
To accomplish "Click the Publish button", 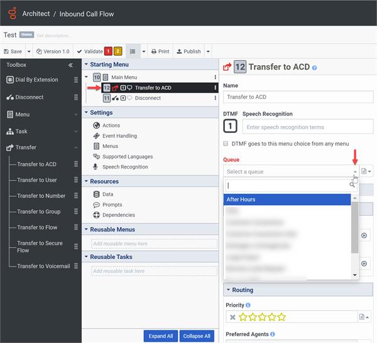I will point(188,51).
